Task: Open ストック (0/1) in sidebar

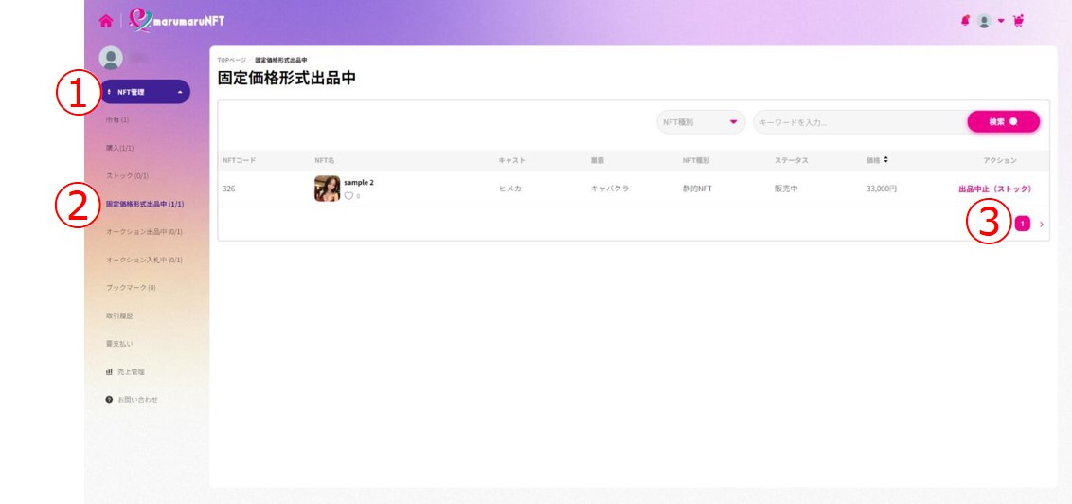Action: pos(127,176)
